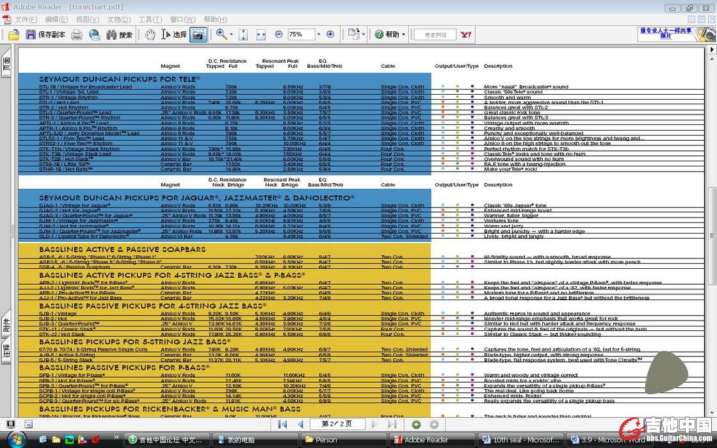Click the Adobe Reader taskbar button
The image size is (717, 448).
pyautogui.click(x=431, y=440)
